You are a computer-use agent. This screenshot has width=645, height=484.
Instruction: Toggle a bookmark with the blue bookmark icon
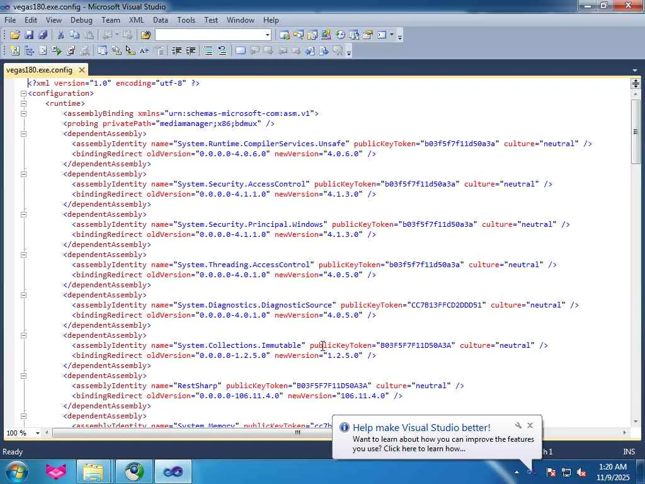(241, 51)
